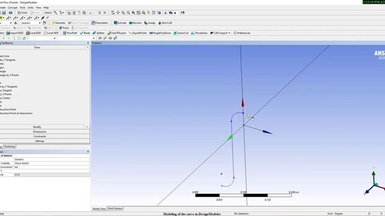Select the Sweep tool
The image size is (385, 216).
pyautogui.click(x=150, y=23)
